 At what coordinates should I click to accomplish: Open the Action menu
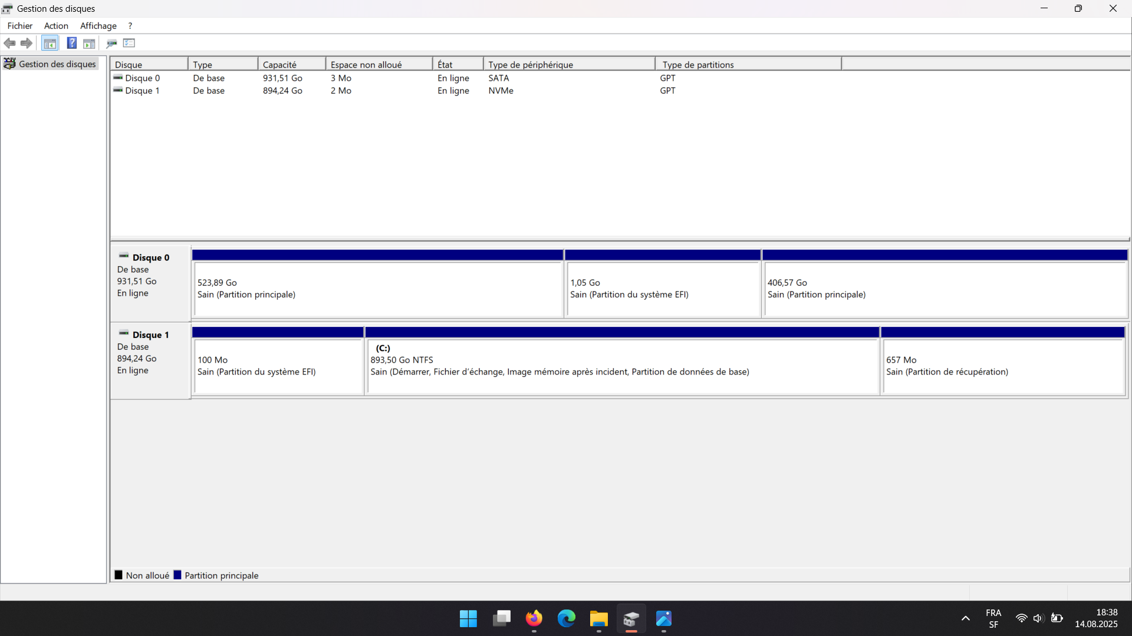click(x=56, y=26)
